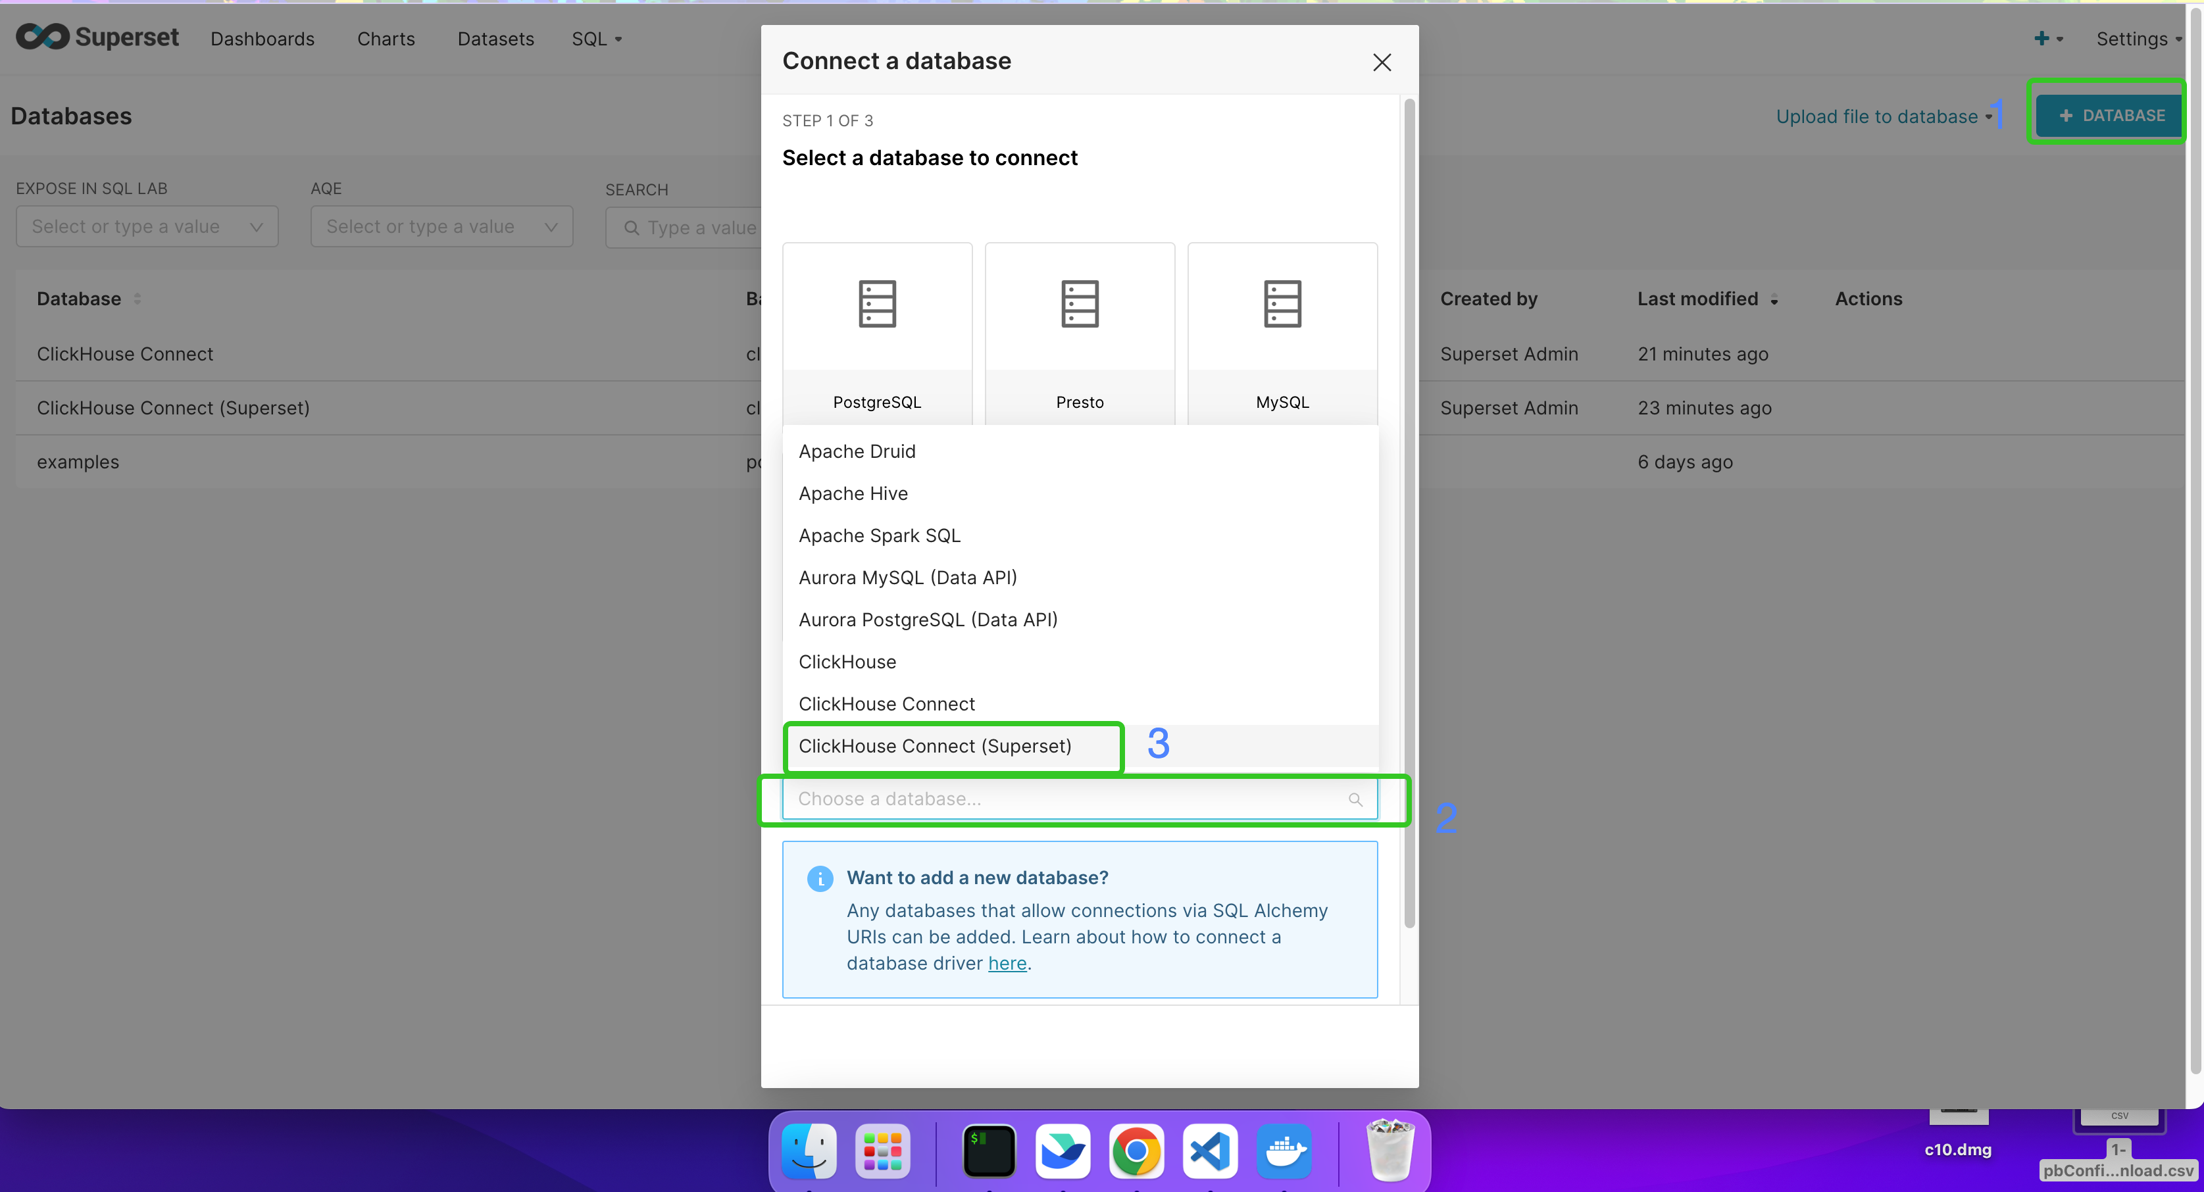Screen dimensions: 2204x1192
Task: Click the + DATABASE button
Action: pos(2110,116)
